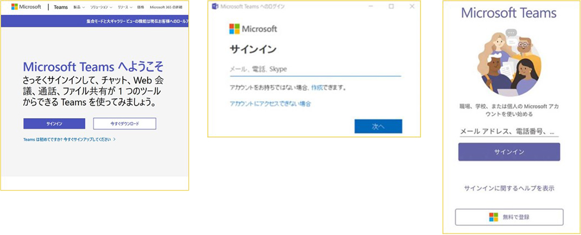The height and width of the screenshot is (235, 581).
Task: Open the 今すぐサインアップしてください link
Action: tap(89, 139)
